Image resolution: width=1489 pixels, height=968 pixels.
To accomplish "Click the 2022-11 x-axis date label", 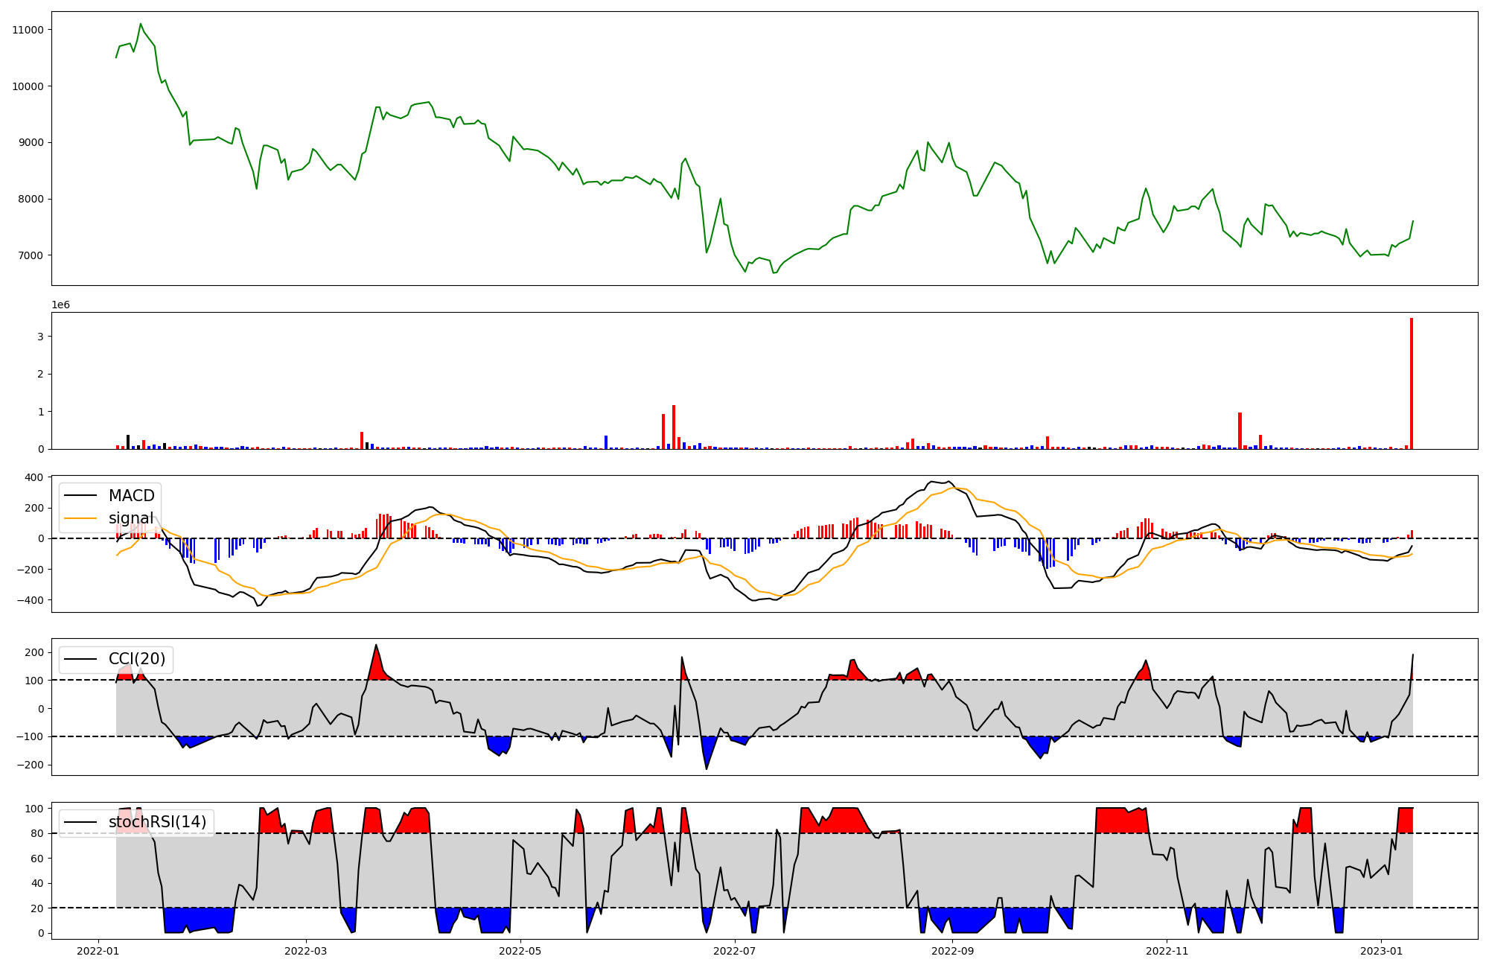I will (x=1167, y=951).
